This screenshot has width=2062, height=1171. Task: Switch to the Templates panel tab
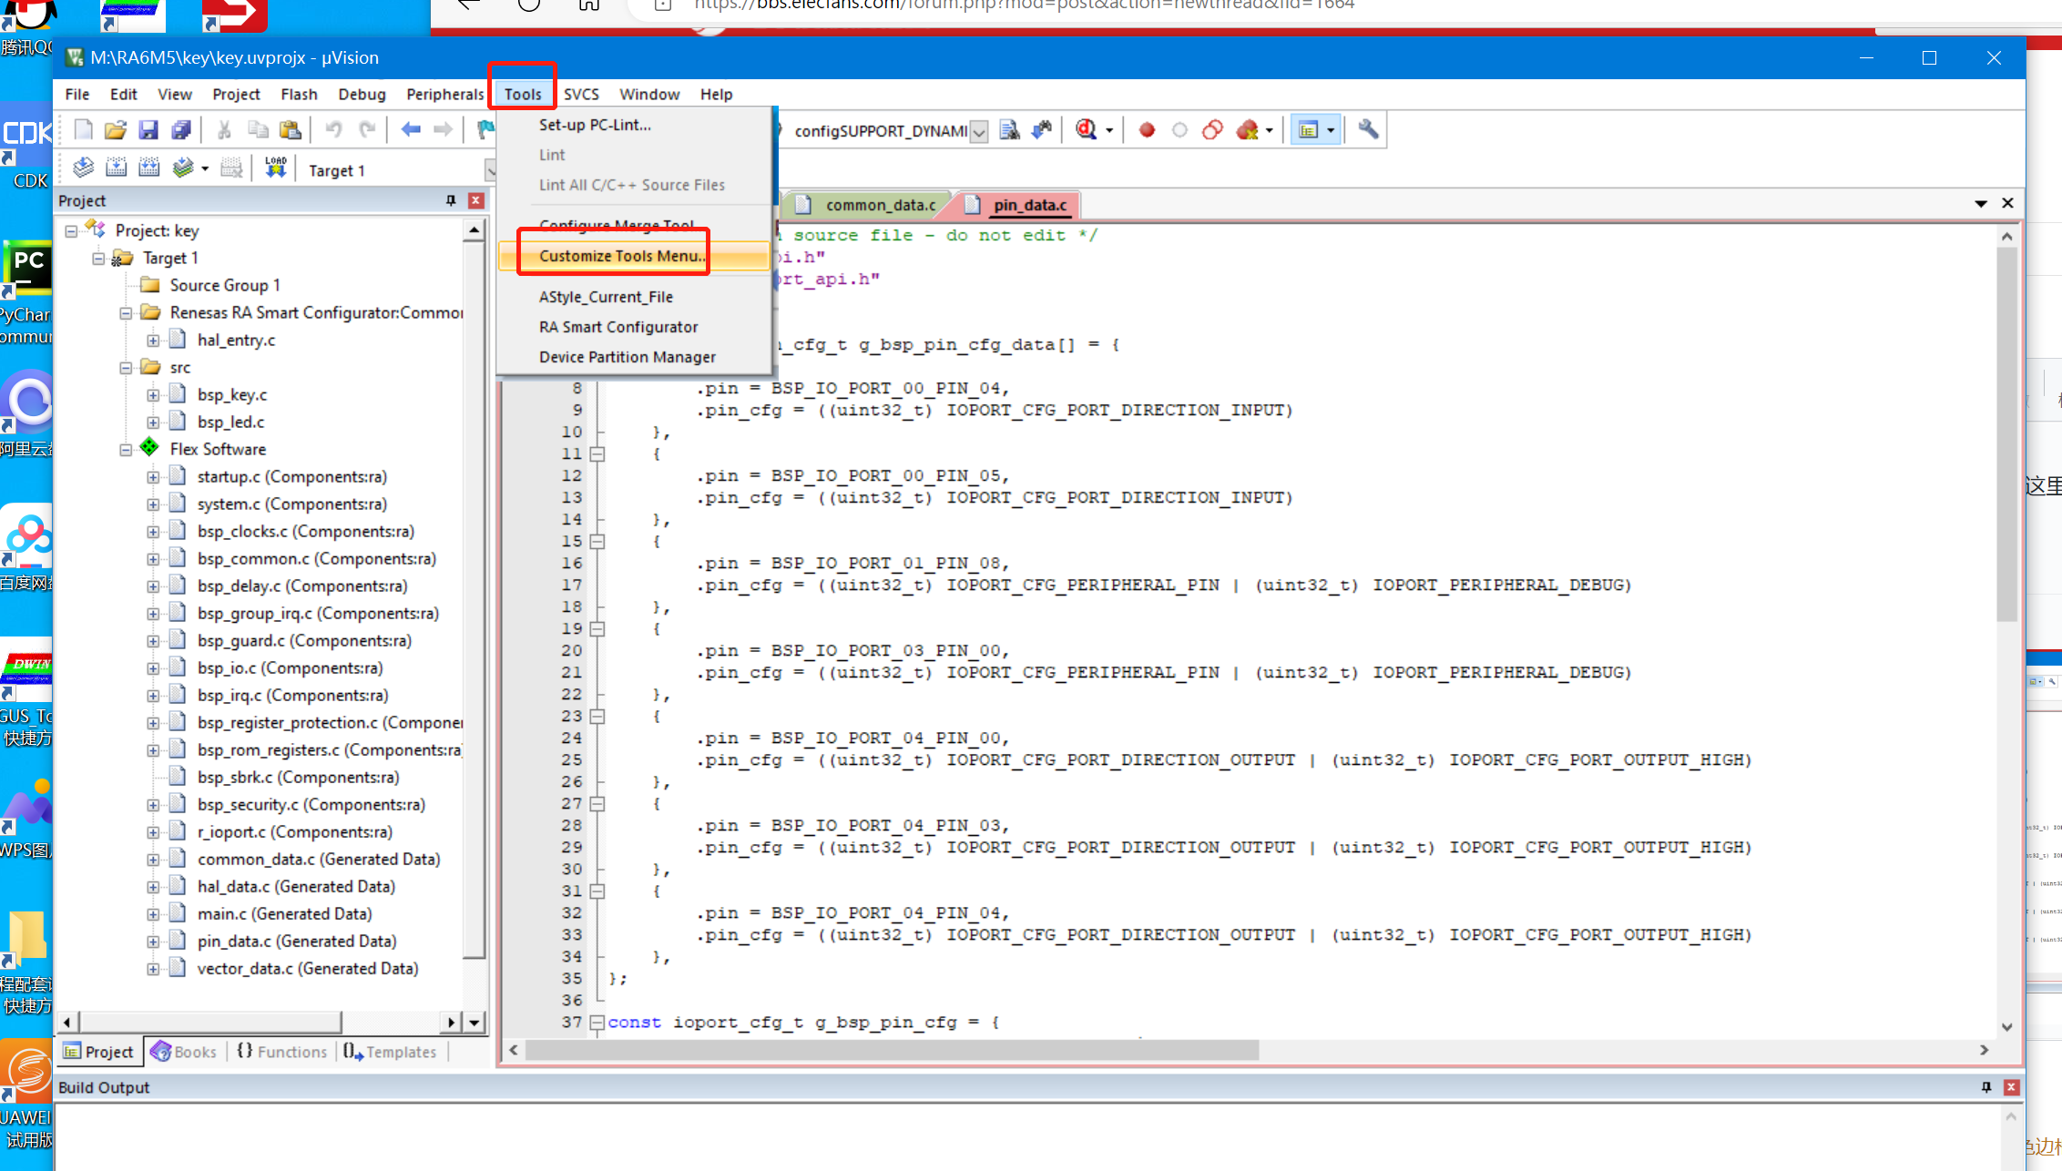pos(390,1052)
